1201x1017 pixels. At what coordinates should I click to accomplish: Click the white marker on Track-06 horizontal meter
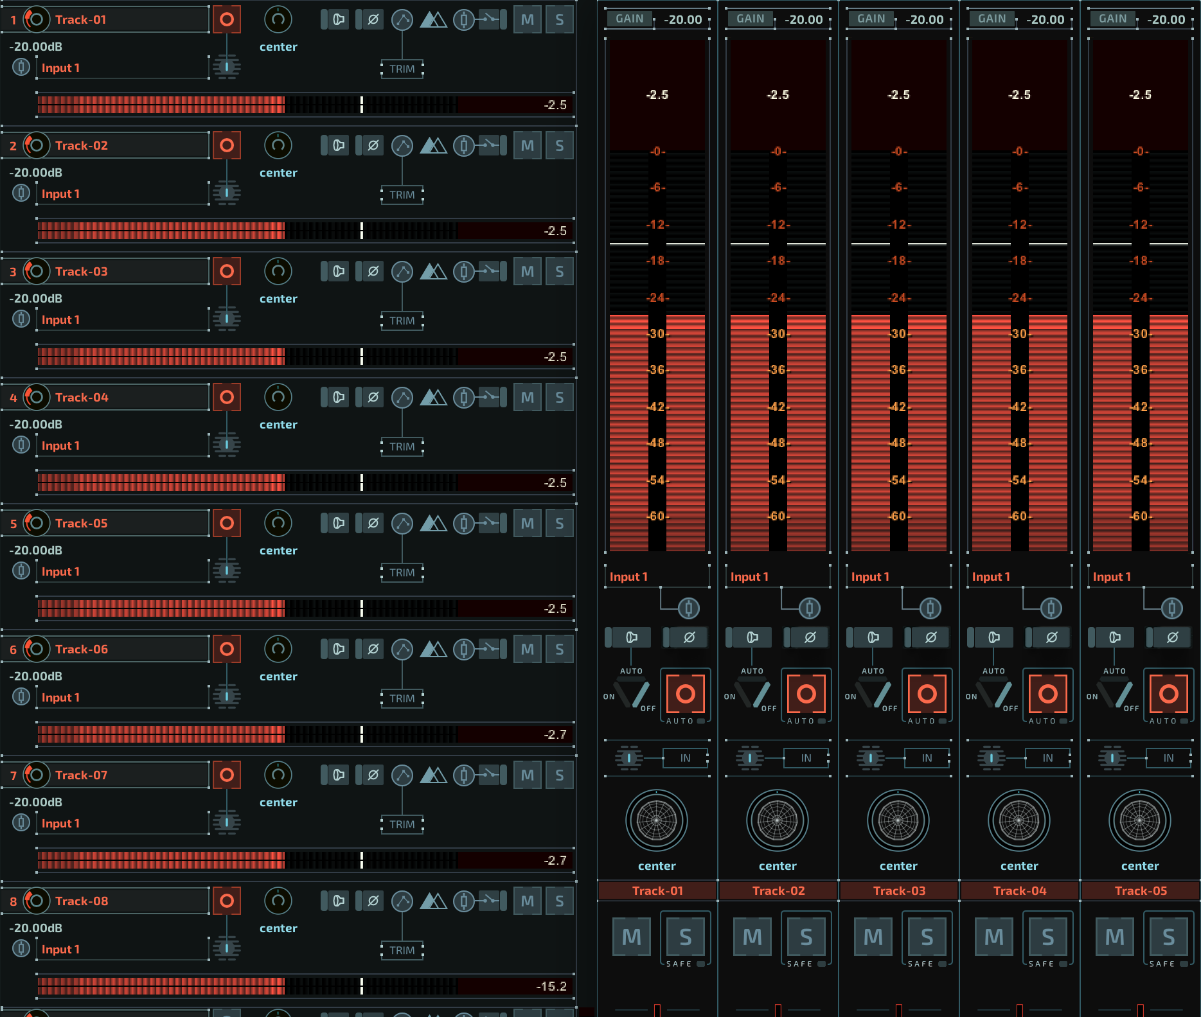362,734
